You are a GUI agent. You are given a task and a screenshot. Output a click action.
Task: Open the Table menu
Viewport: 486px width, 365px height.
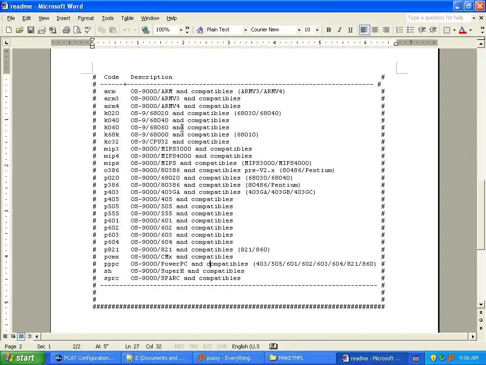pyautogui.click(x=127, y=18)
